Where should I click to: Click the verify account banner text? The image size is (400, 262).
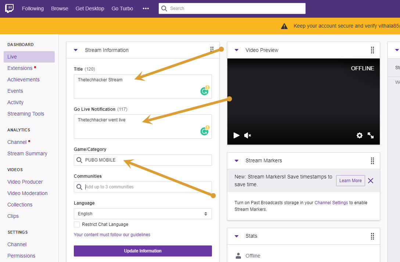[x=346, y=26]
